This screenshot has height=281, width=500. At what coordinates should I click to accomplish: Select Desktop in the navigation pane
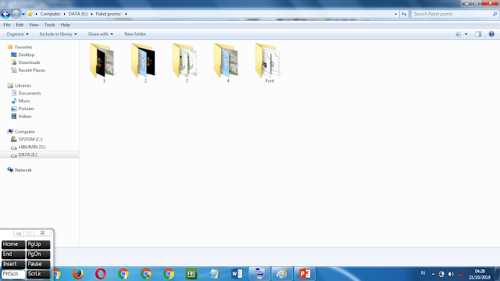coord(23,55)
